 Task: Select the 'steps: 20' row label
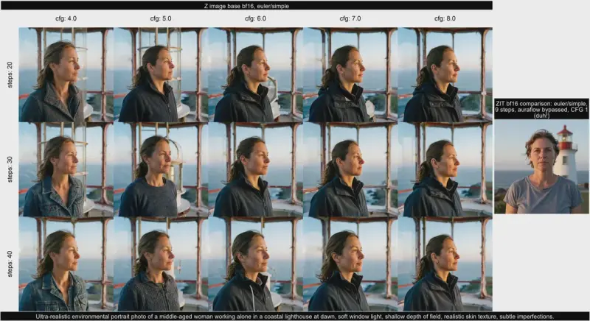(9, 75)
